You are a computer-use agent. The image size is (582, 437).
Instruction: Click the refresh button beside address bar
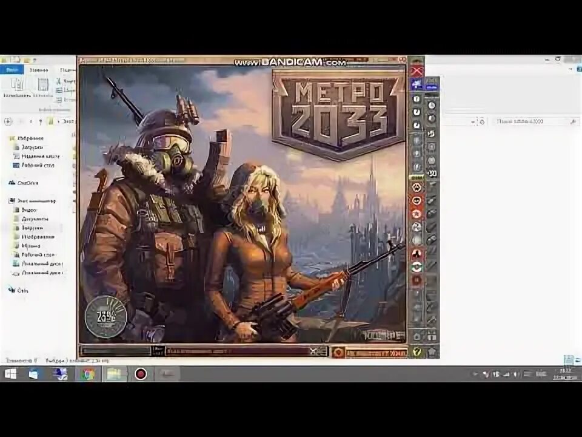click(482, 121)
